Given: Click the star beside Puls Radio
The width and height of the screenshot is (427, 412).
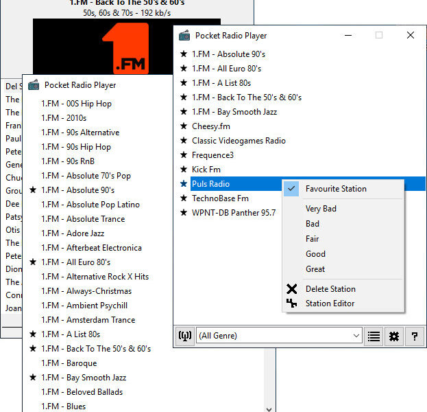Looking at the screenshot, I should (184, 183).
